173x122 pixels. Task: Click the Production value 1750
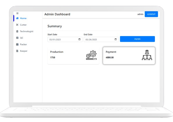click(53, 58)
